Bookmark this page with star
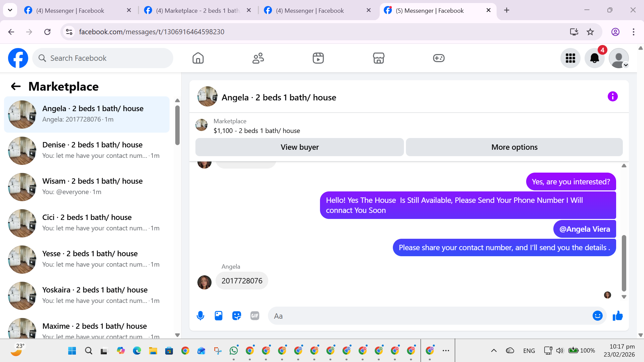The image size is (644, 362). [590, 32]
